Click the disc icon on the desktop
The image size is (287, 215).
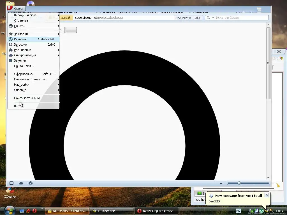[x=30, y=3]
